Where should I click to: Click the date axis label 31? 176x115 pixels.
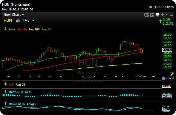click(x=116, y=77)
